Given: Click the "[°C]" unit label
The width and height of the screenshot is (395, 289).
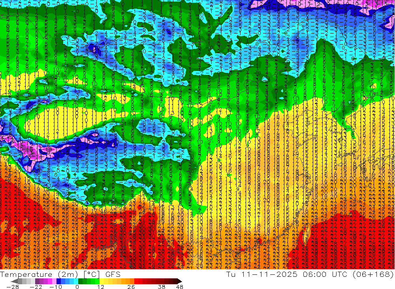Looking at the screenshot, I should (92, 274).
